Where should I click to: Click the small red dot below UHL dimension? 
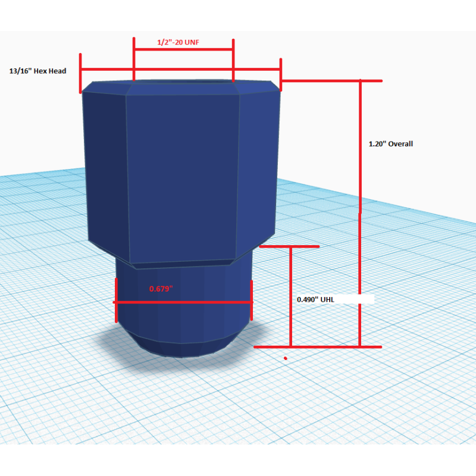point(286,358)
